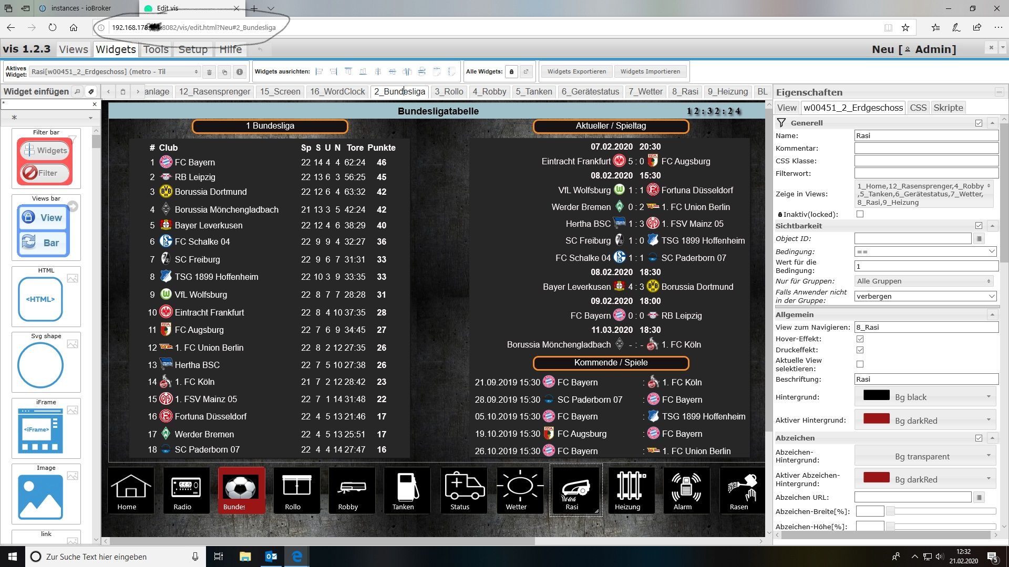Viewport: 1009px width, 567px height.
Task: Disable the Hover-Effekt checkbox
Action: coord(860,339)
